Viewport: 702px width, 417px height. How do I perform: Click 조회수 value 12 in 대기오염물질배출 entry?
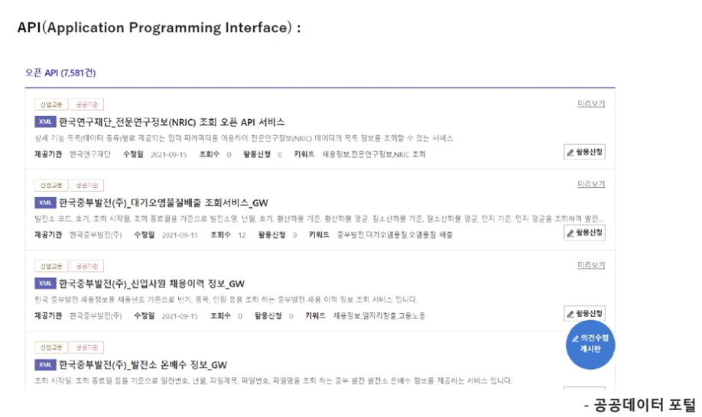pos(242,235)
